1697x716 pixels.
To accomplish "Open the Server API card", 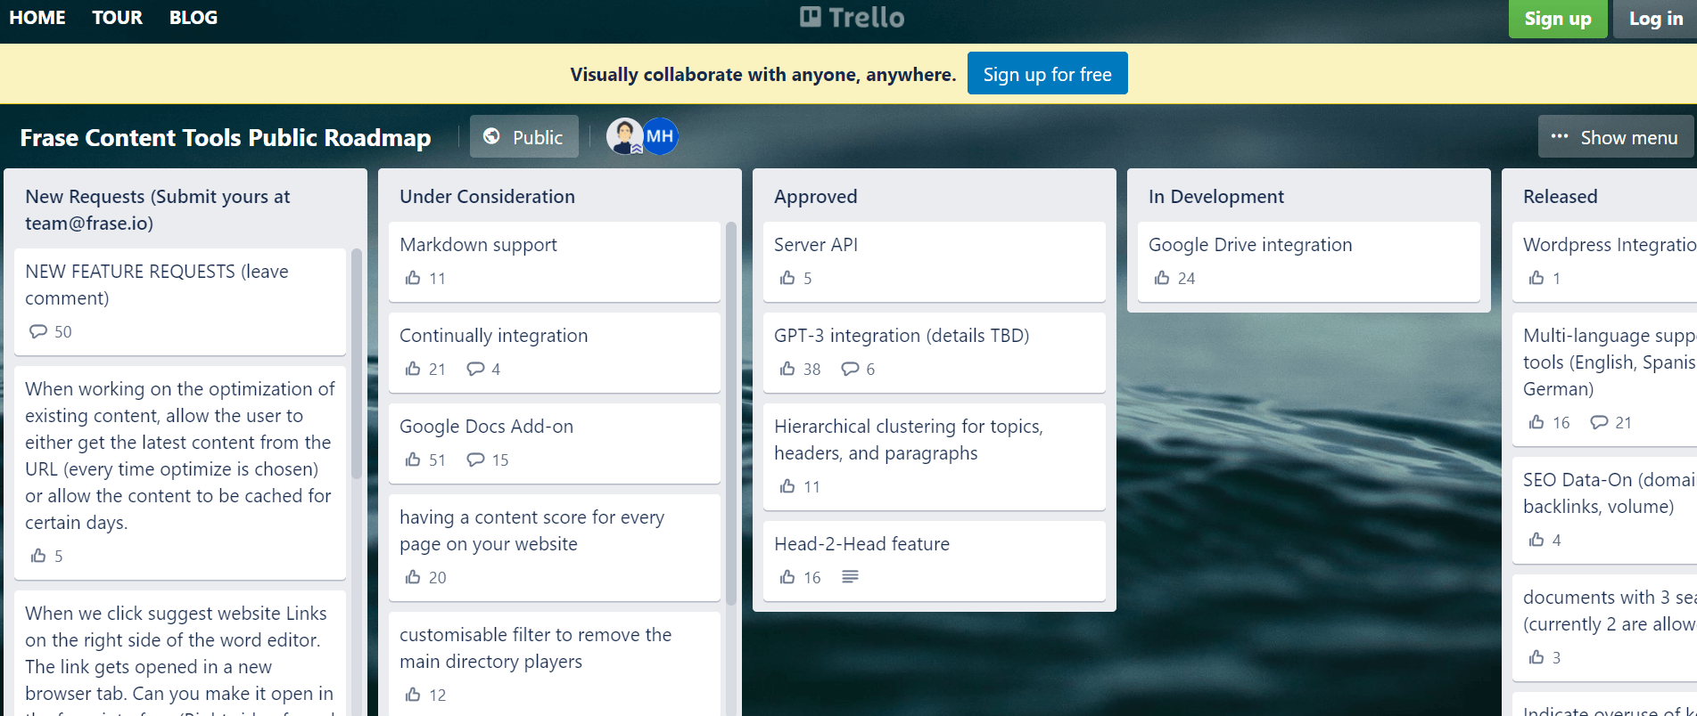I will point(935,262).
